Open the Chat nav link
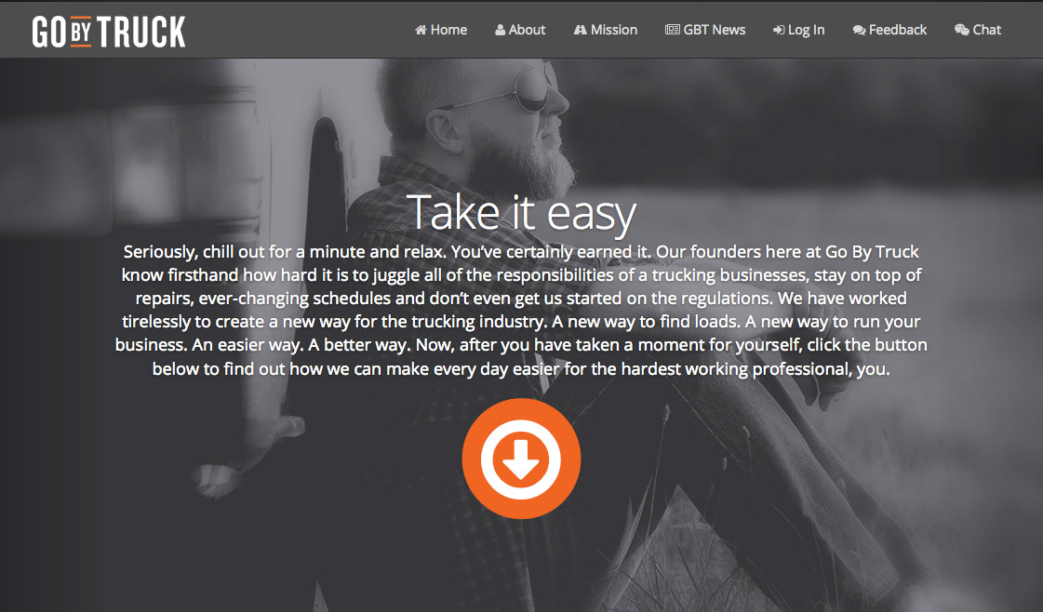The image size is (1043, 612). click(978, 30)
